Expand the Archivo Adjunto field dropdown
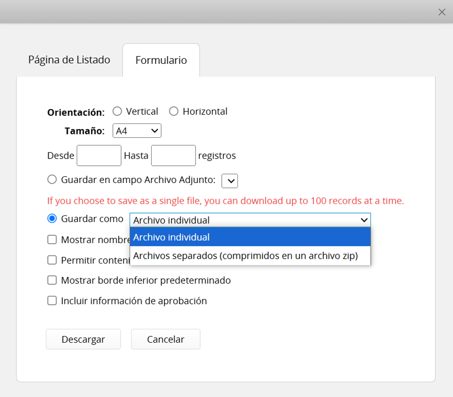Viewport: 453px width, 397px height. click(230, 181)
